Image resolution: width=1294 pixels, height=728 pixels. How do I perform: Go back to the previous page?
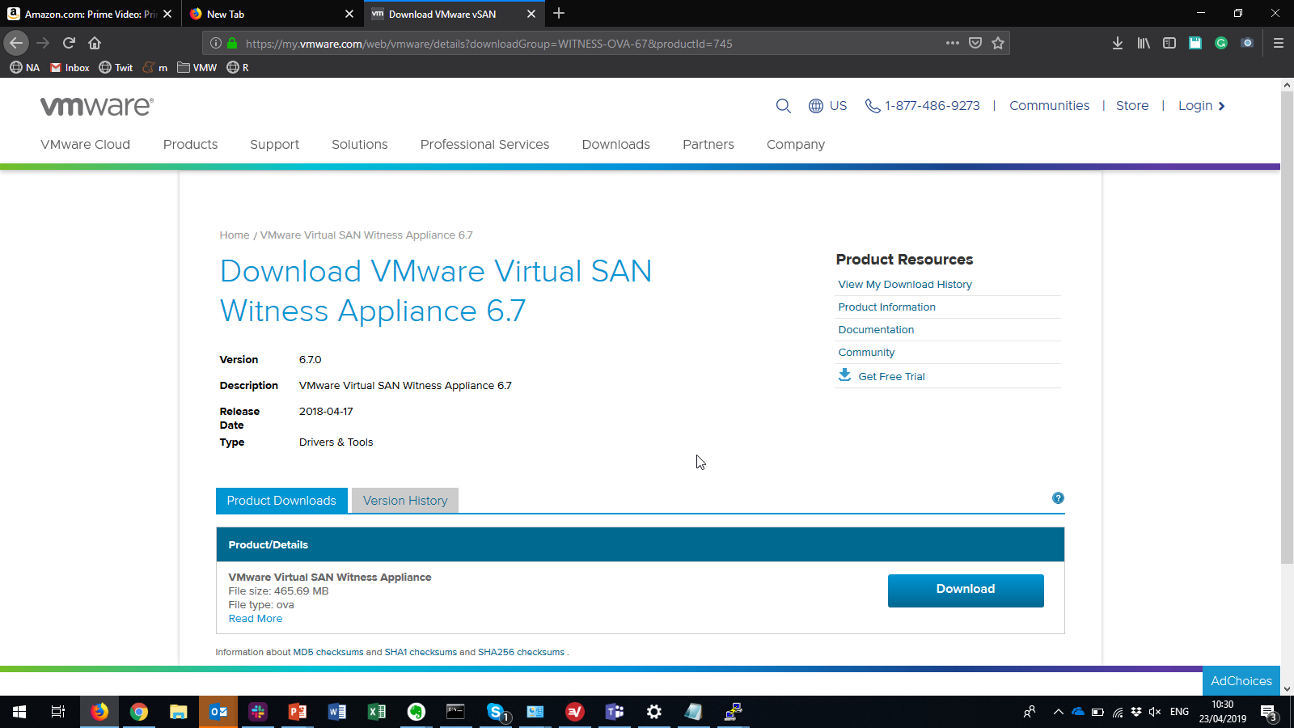[x=16, y=43]
